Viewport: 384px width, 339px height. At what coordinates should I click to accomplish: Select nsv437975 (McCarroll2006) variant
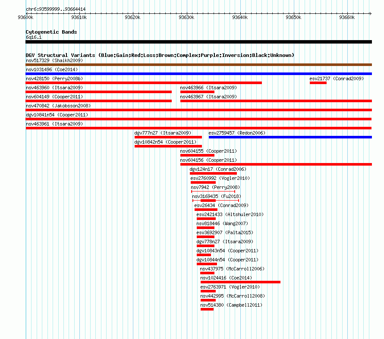point(232,269)
